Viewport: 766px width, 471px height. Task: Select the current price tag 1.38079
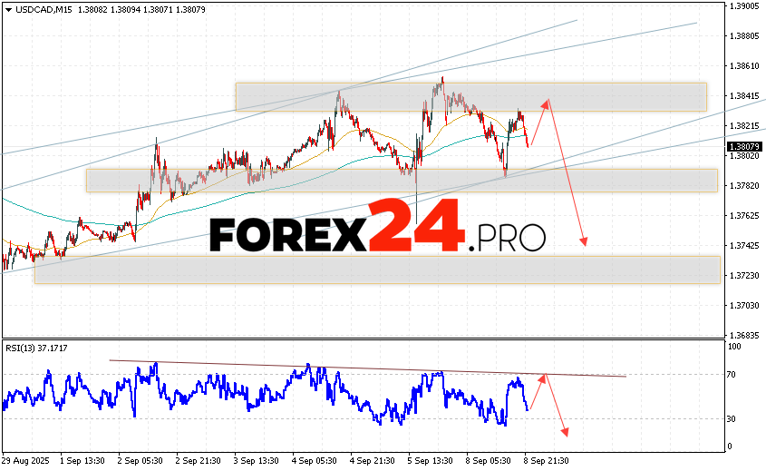click(744, 147)
